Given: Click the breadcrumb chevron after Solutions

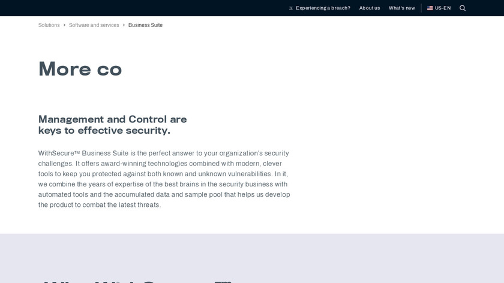Looking at the screenshot, I should (64, 25).
